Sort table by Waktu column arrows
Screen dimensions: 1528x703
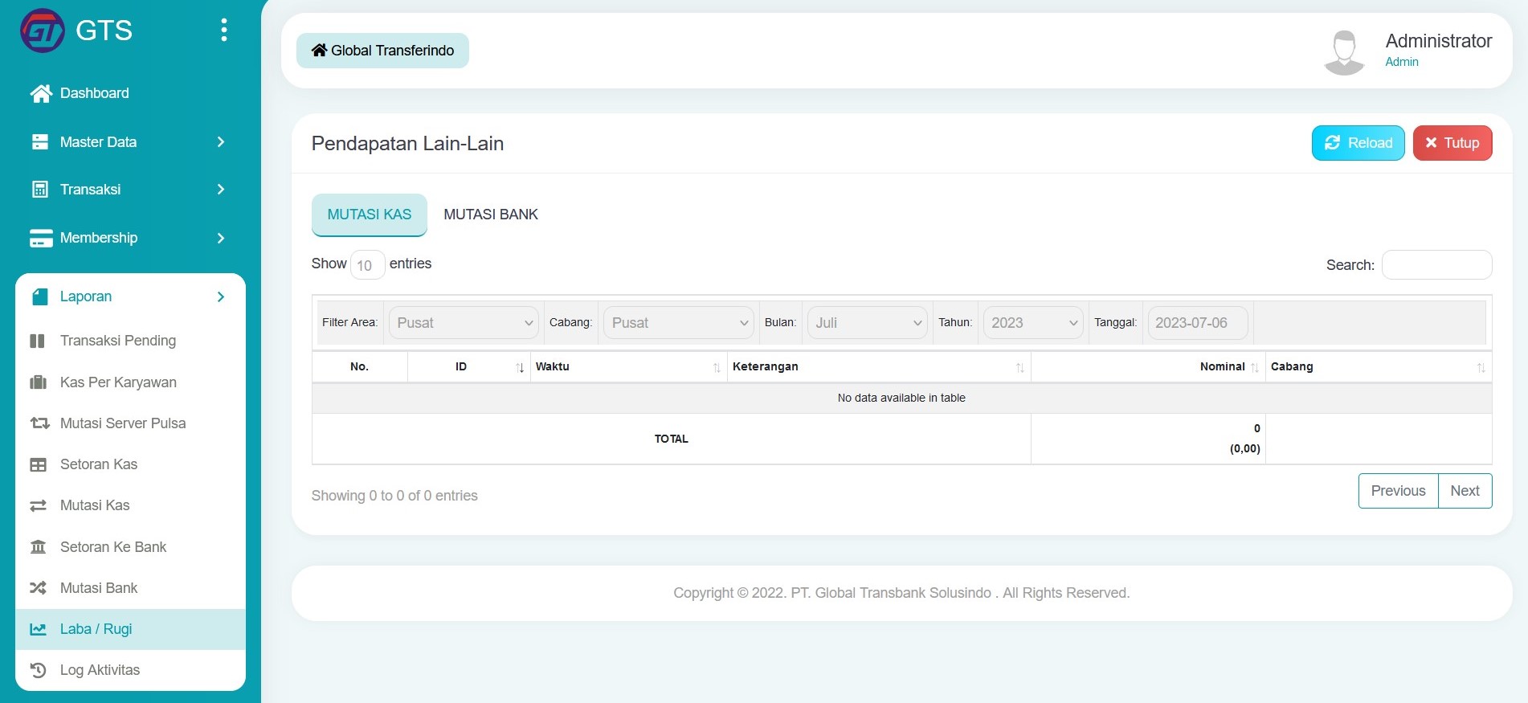point(717,367)
